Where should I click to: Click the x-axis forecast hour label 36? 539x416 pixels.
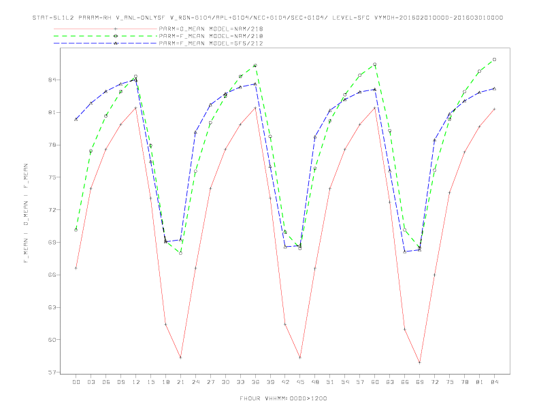pos(255,382)
